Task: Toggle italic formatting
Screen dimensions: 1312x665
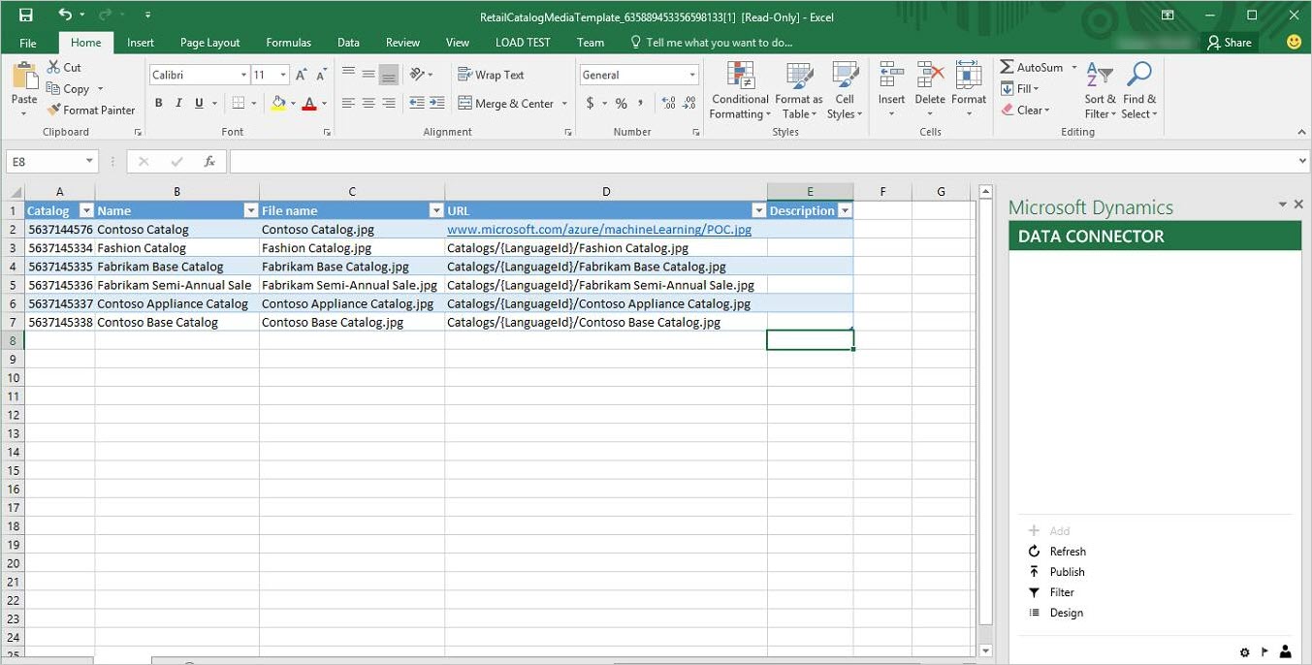Action: [x=177, y=101]
